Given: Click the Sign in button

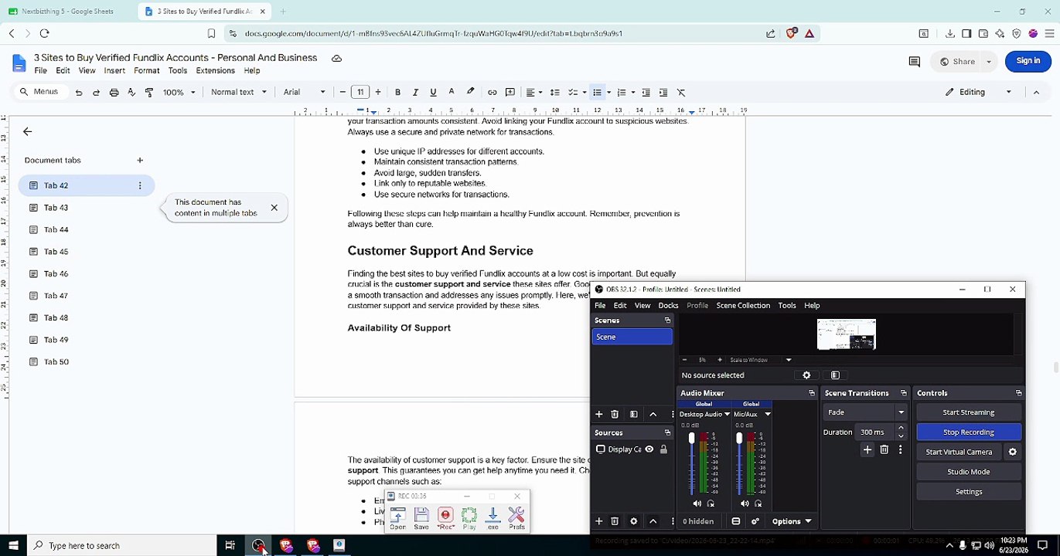Looking at the screenshot, I should pos(1028,62).
